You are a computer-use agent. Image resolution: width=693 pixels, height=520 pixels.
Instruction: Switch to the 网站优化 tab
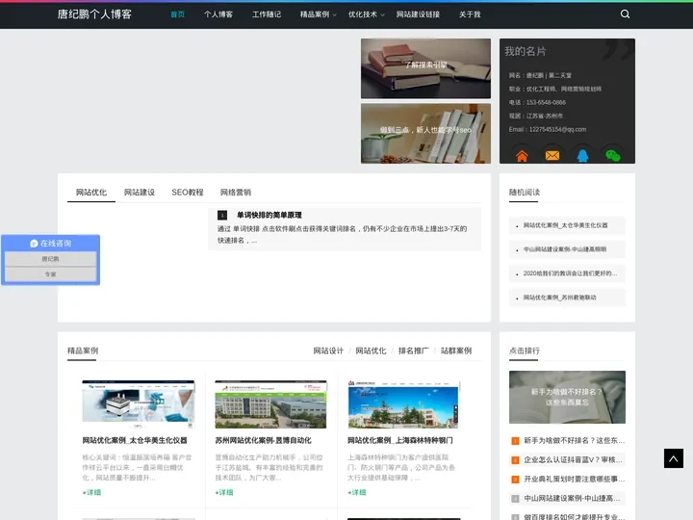(91, 193)
